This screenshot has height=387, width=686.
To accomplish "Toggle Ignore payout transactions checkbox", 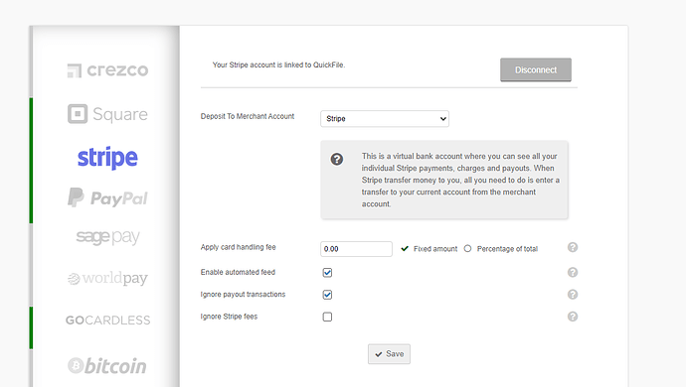I will tap(327, 295).
